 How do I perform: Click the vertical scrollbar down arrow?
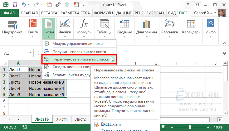pos(225,113)
